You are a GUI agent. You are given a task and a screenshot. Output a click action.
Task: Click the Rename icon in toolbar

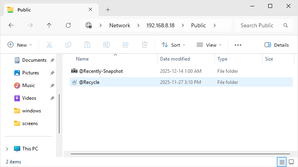coord(106,45)
